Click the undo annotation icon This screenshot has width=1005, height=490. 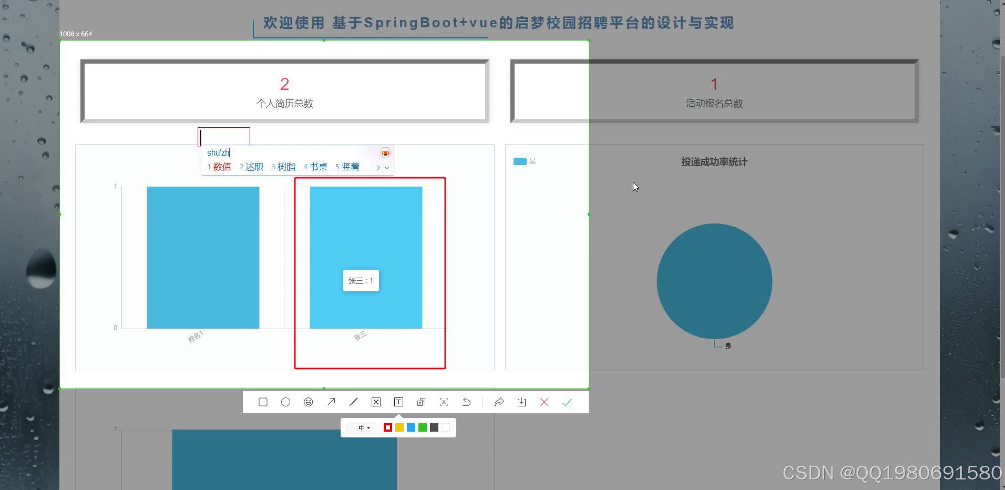(467, 402)
